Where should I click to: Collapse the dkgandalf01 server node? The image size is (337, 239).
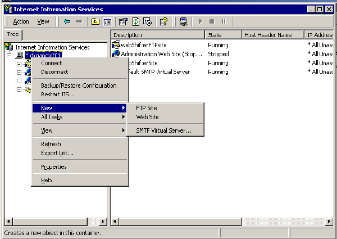(9, 56)
